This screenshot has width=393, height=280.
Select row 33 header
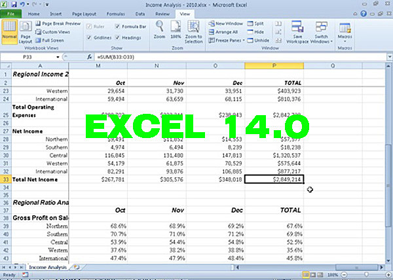pos(5,179)
